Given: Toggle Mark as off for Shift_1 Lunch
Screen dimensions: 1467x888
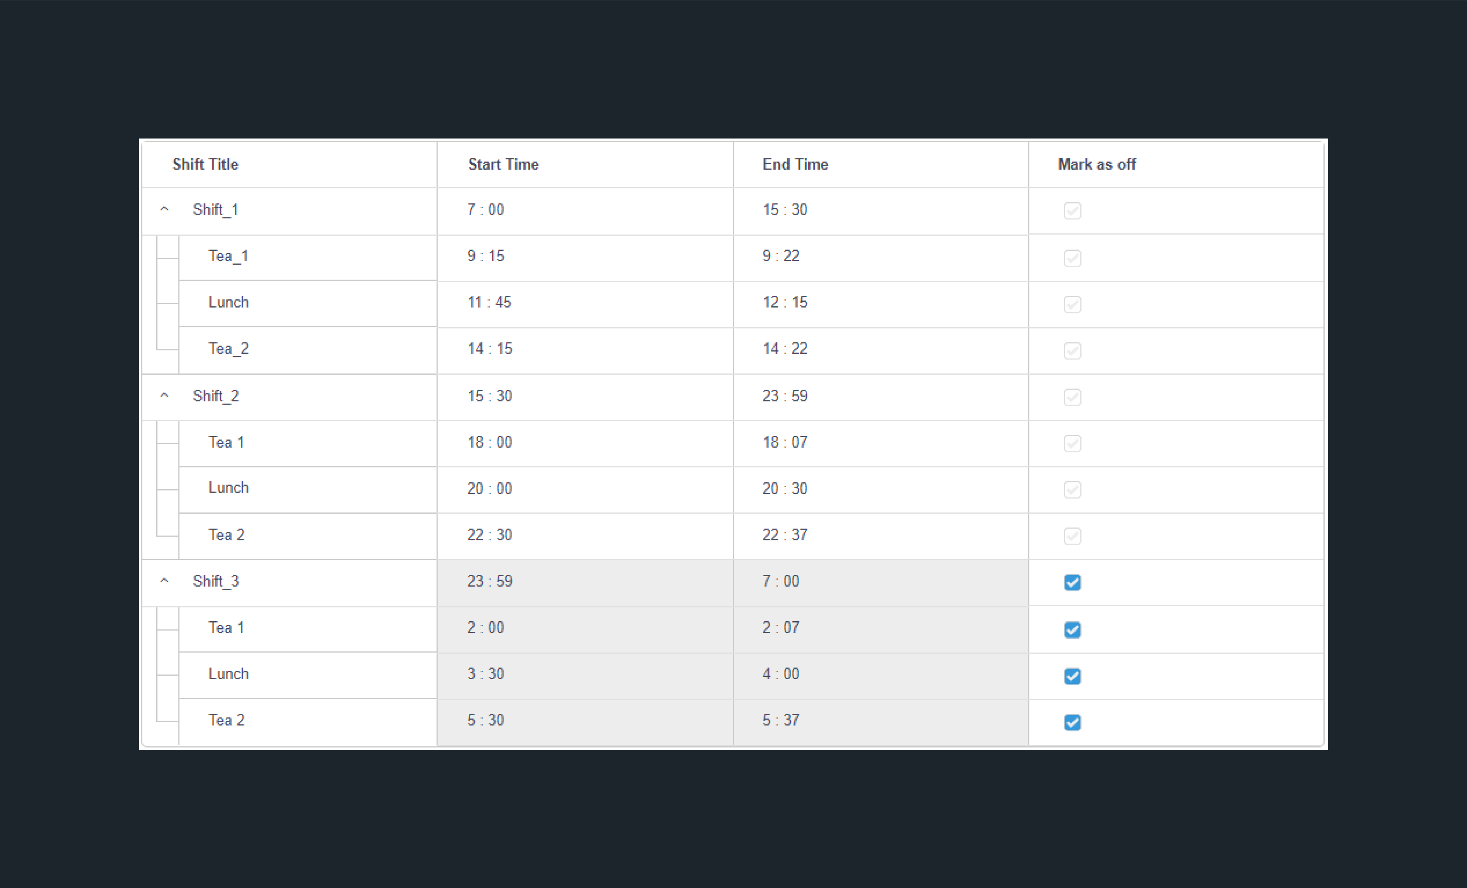Looking at the screenshot, I should [x=1072, y=304].
